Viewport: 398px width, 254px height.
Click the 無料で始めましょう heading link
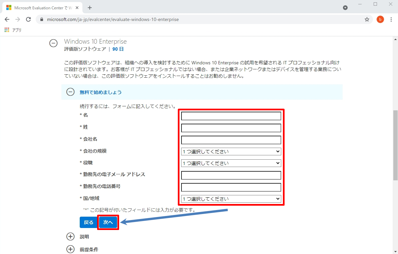(100, 92)
